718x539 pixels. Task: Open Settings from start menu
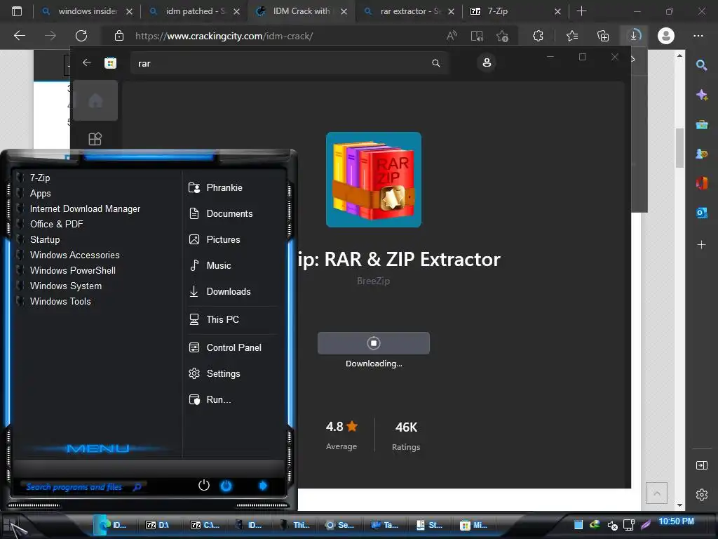223,373
